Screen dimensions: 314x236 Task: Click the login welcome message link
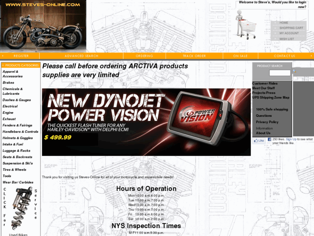point(273,4)
